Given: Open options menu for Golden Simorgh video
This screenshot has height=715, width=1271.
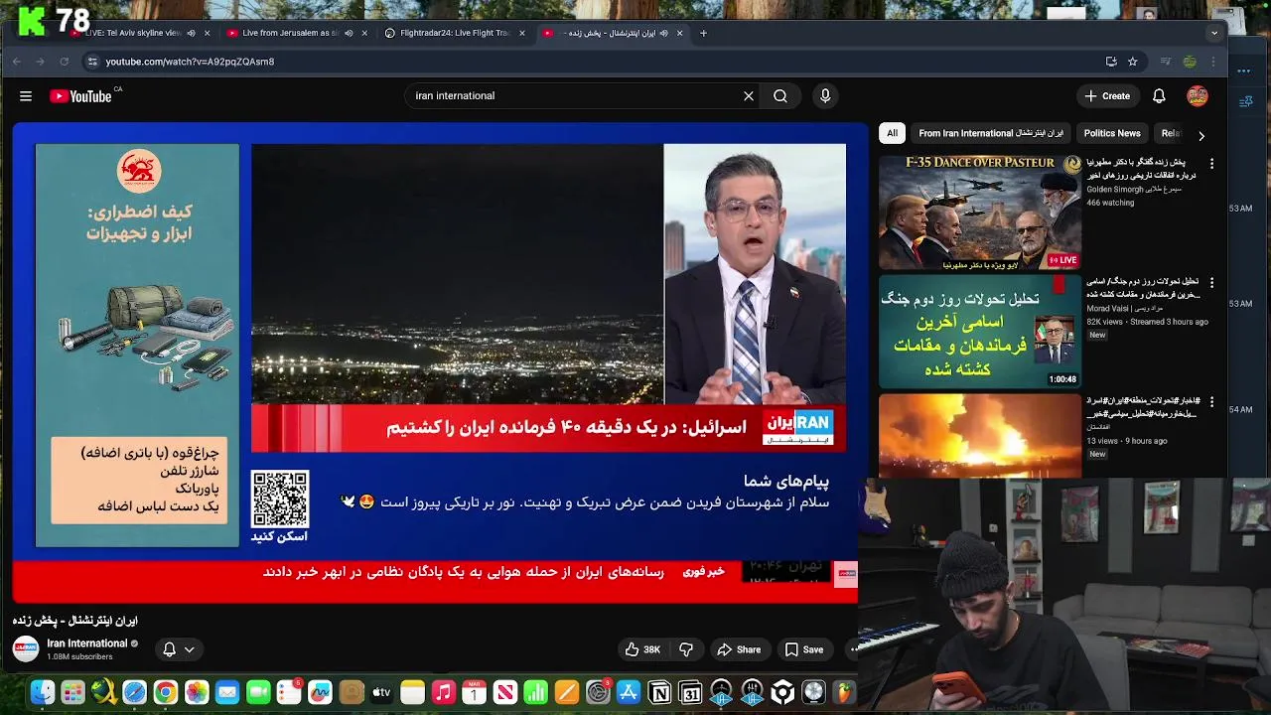Looking at the screenshot, I should click(1211, 163).
